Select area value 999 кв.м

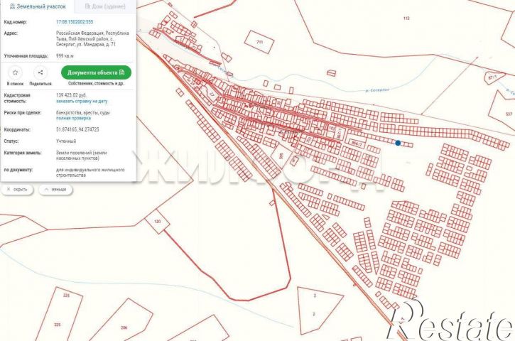click(x=65, y=56)
